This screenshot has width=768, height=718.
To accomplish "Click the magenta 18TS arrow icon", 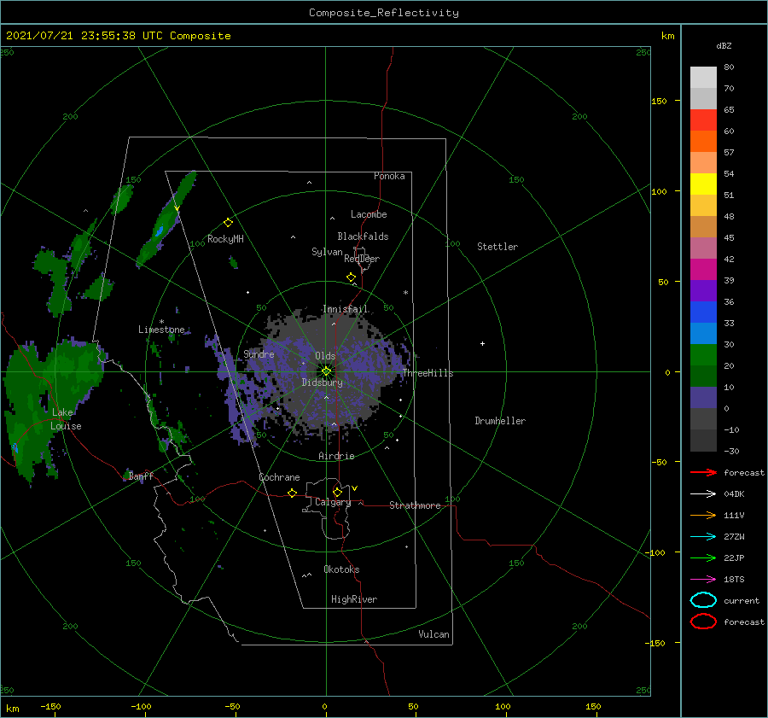I will click(x=703, y=580).
